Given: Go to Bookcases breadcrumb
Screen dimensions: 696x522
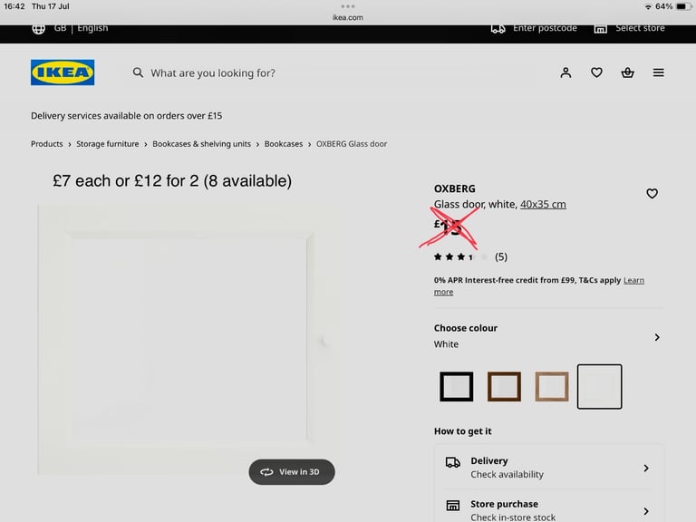Looking at the screenshot, I should 283,144.
